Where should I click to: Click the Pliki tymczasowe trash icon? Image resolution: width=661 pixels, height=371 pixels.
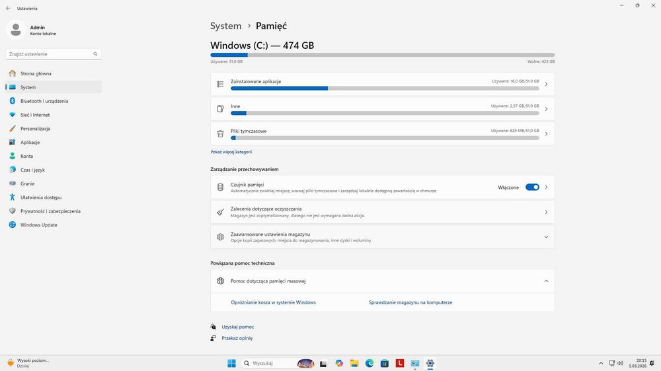tap(220, 133)
